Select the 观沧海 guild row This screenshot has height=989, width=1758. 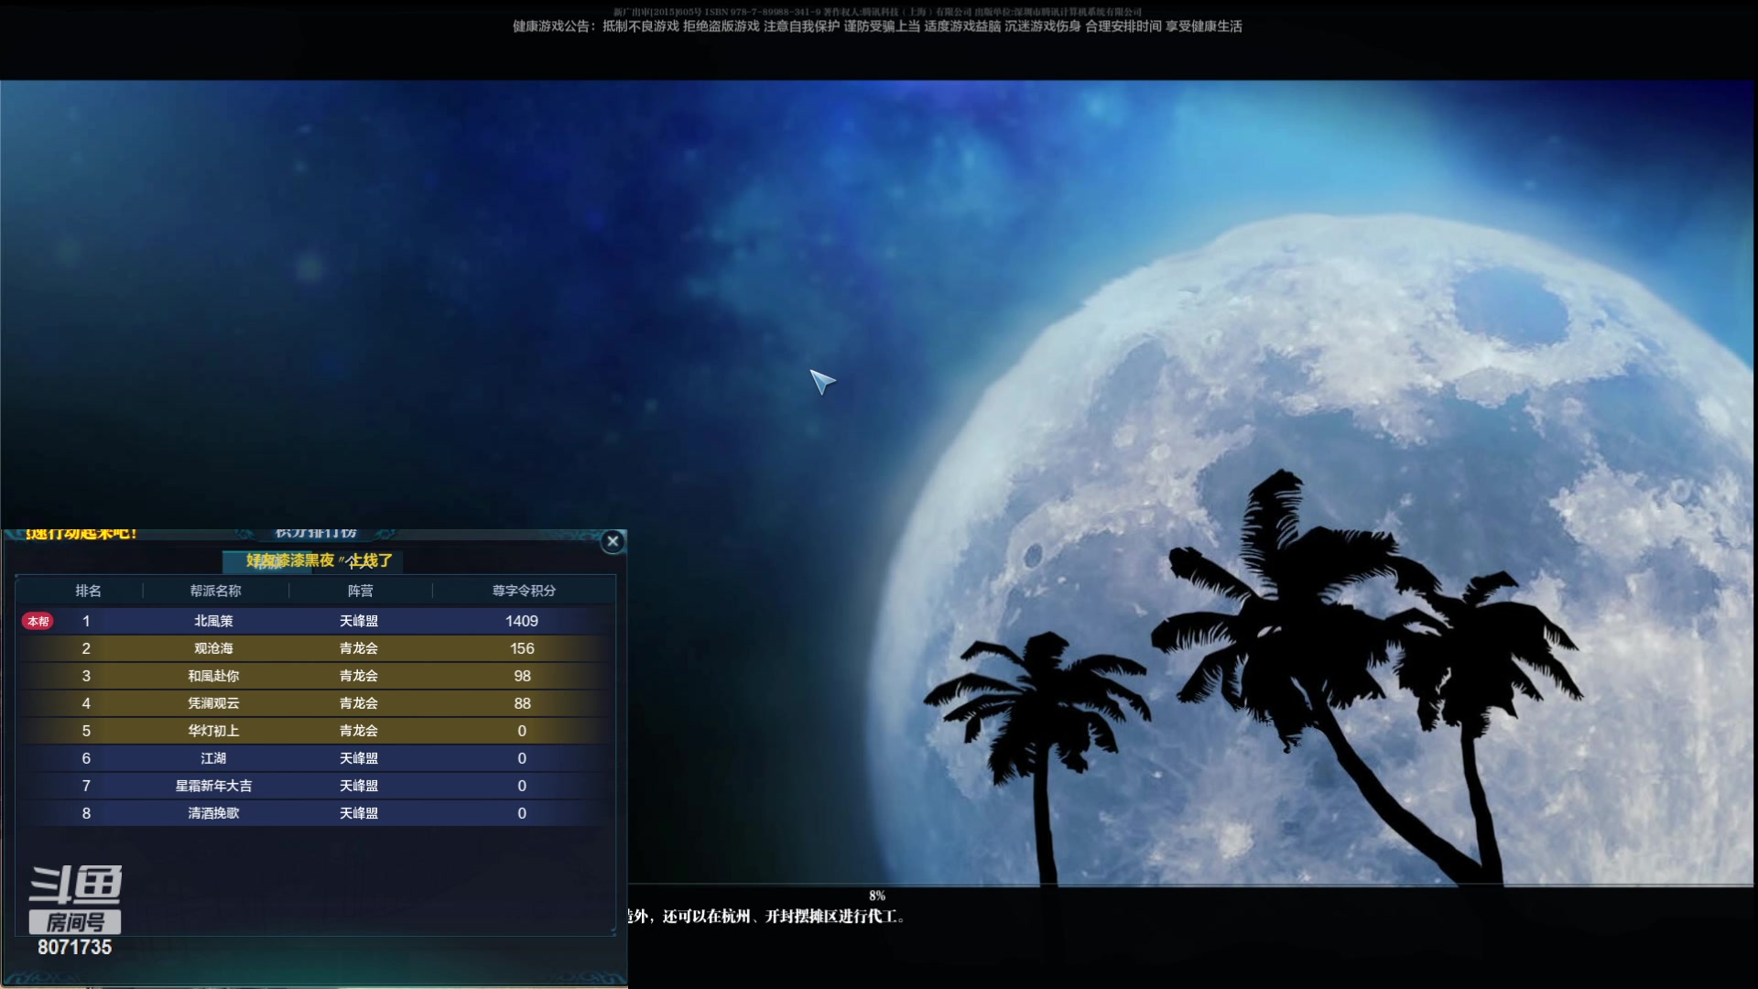pyautogui.click(x=213, y=648)
